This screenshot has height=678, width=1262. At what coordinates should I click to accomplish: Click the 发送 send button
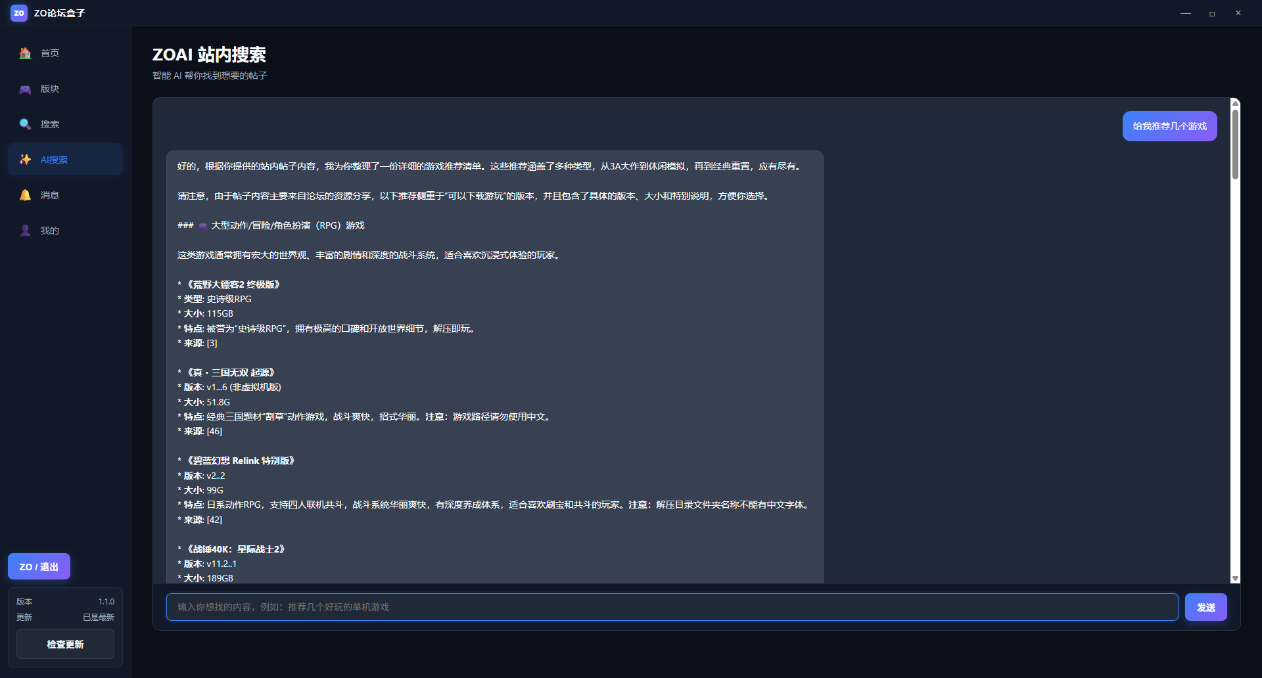[x=1205, y=607]
